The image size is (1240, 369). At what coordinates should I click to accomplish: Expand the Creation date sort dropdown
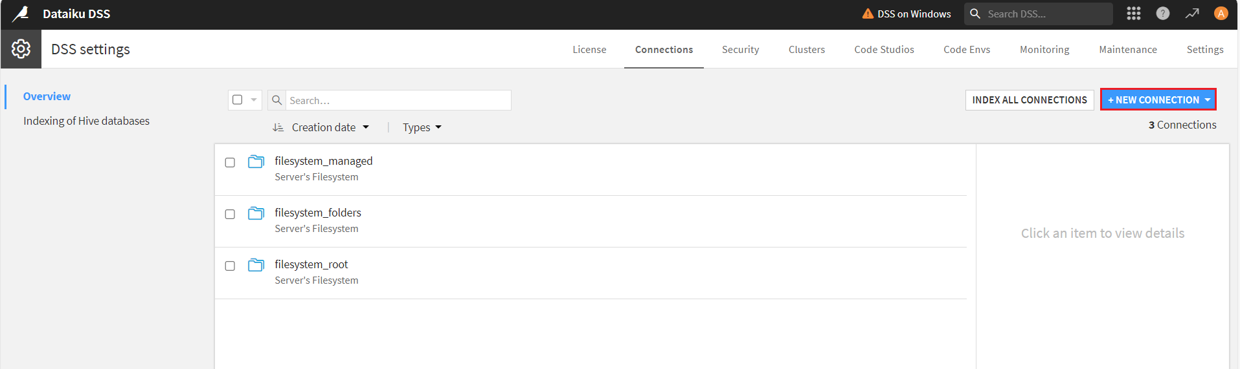click(x=330, y=127)
